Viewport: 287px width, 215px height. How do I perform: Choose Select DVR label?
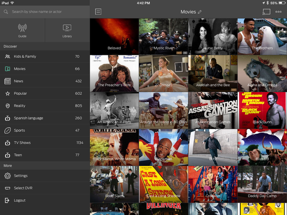pos(23,188)
